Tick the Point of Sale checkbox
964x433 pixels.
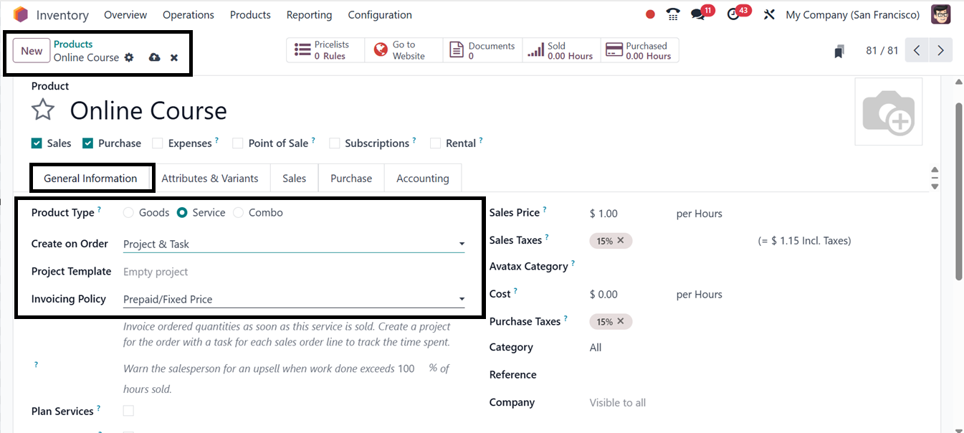(238, 143)
